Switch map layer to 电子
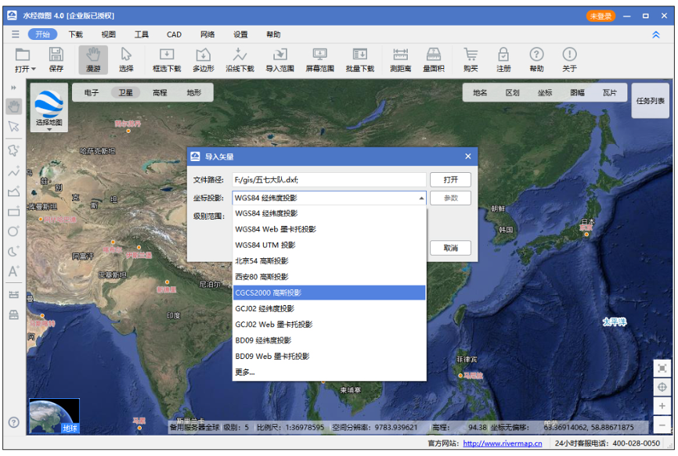The image size is (678, 456). point(92,92)
